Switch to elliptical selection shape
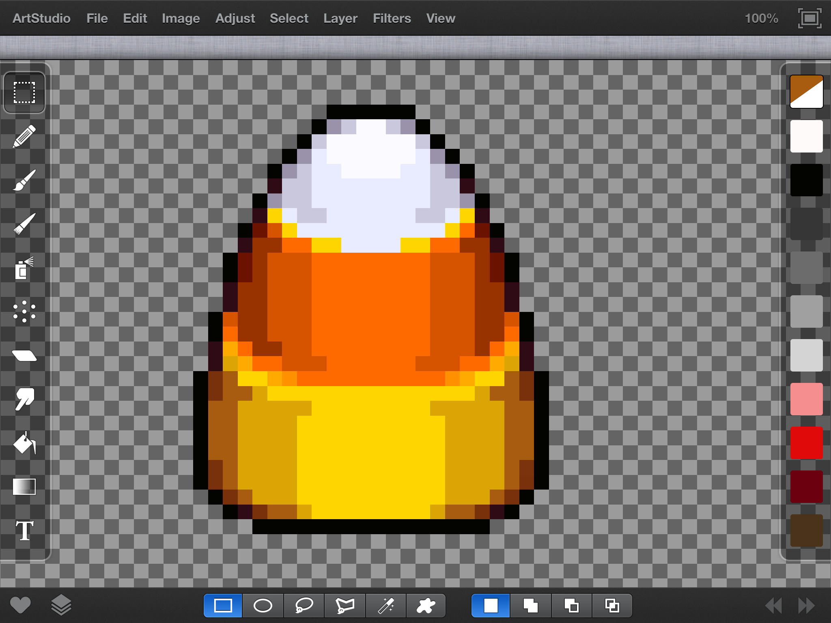 (x=263, y=606)
